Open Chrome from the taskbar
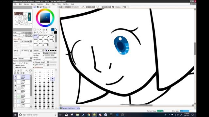209x117 pixels. (89, 115)
